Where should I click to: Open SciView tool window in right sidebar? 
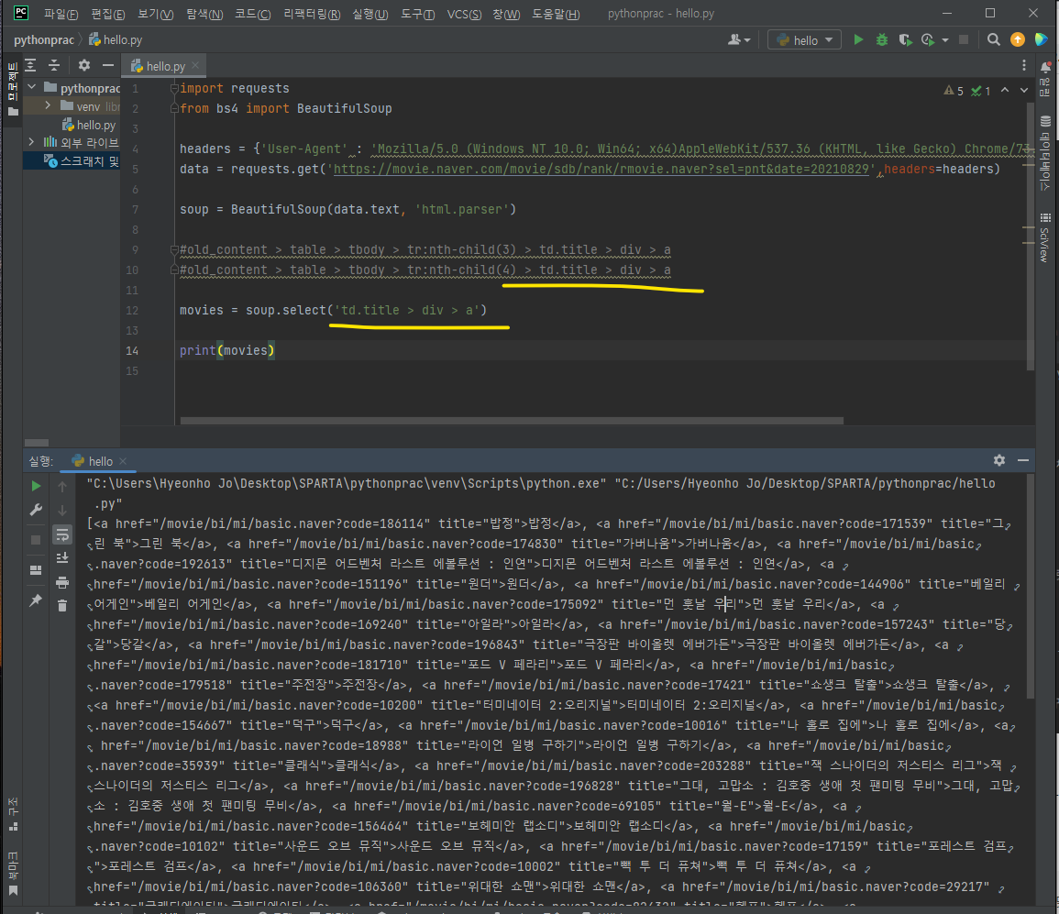1045,239
